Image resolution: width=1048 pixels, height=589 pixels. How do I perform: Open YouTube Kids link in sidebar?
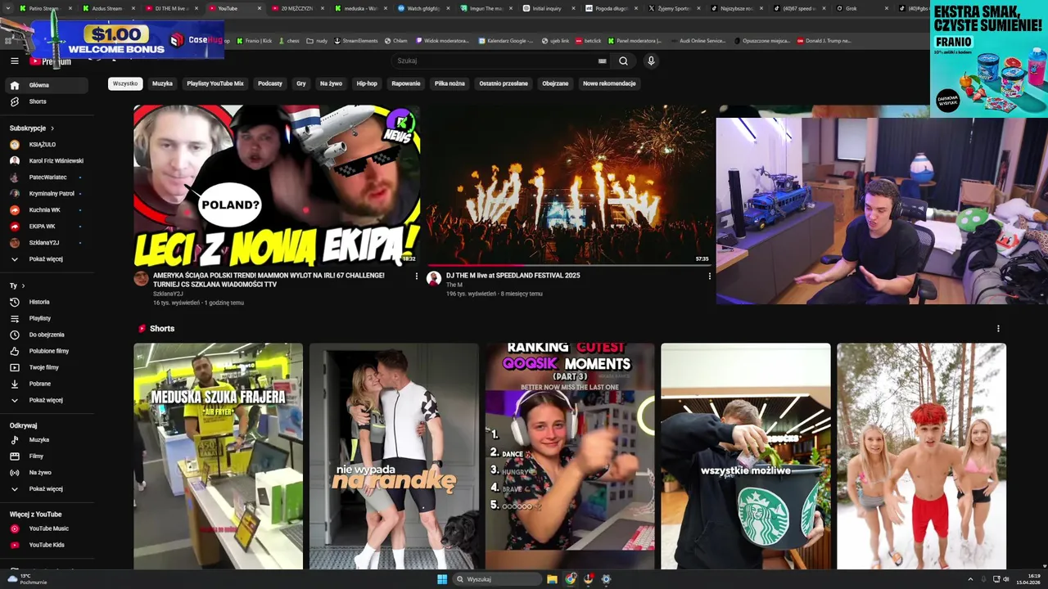pos(47,545)
